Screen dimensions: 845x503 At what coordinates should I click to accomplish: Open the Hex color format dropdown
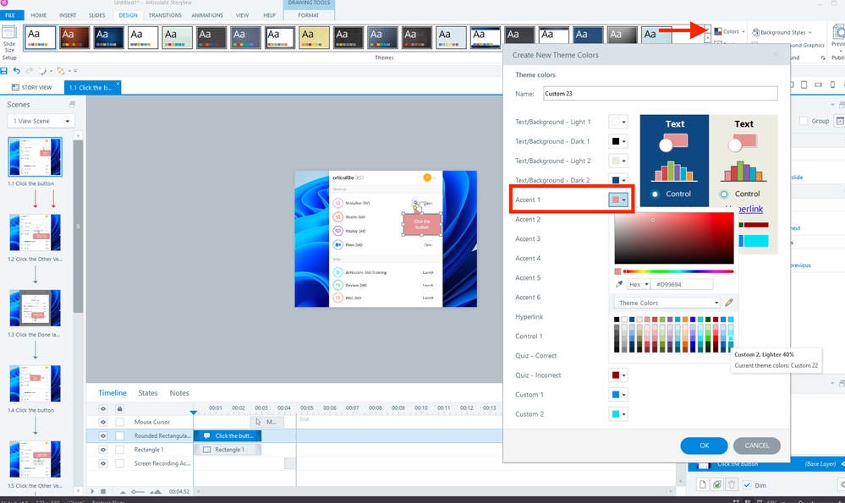[x=639, y=285]
